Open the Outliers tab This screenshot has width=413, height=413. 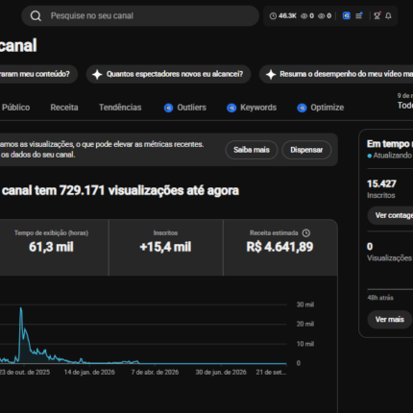tap(185, 108)
